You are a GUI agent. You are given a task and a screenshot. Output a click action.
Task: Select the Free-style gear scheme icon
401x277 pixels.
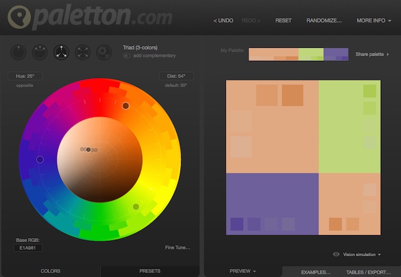(x=104, y=53)
